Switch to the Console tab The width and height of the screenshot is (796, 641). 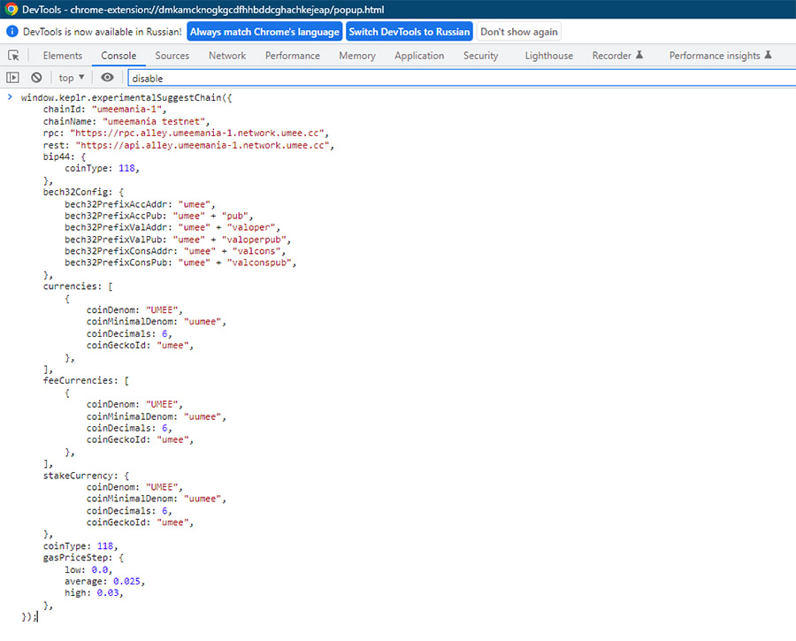pos(119,56)
